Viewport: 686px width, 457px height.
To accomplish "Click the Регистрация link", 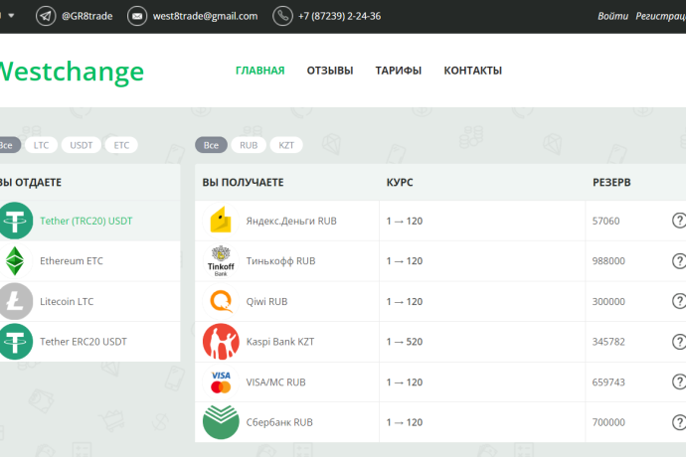I will (660, 16).
